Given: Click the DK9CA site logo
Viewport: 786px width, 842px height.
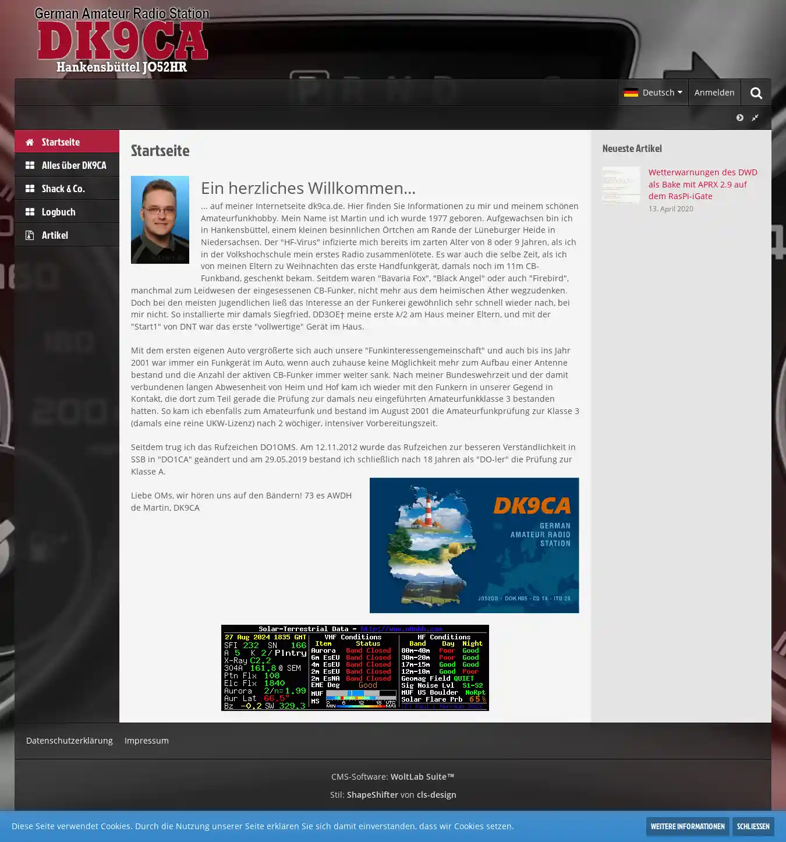Looking at the screenshot, I should (122, 41).
